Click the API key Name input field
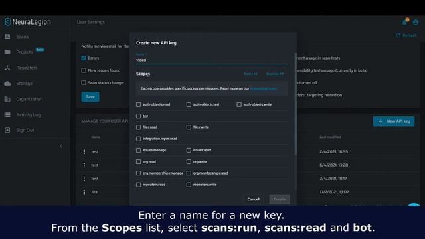Image resolution: width=425 pixels, height=239 pixels. (x=212, y=60)
